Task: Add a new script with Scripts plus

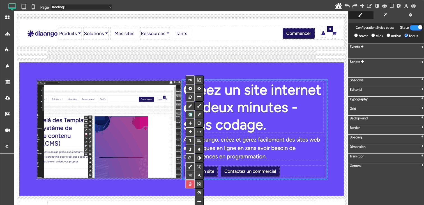Action: pyautogui.click(x=362, y=62)
